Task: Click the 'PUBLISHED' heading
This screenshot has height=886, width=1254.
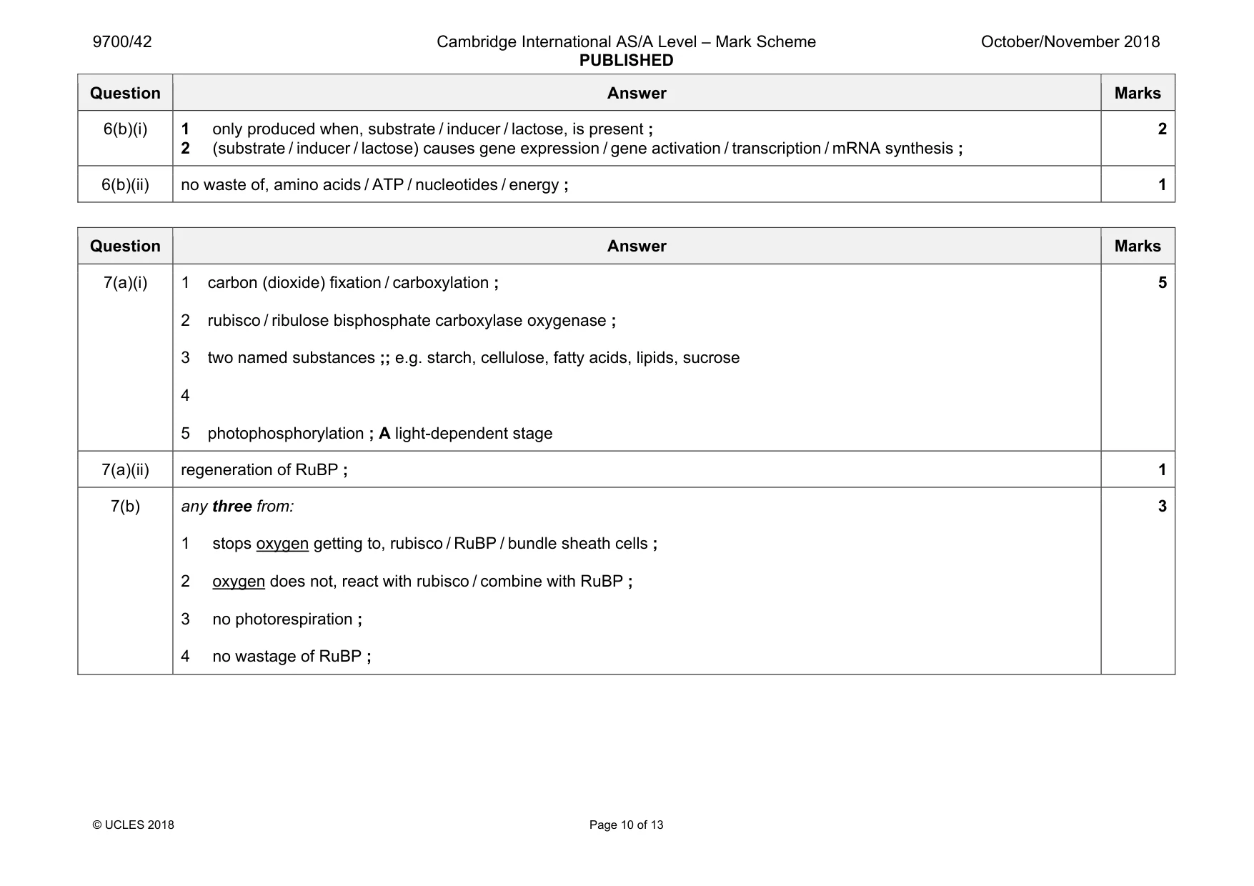Action: pyautogui.click(x=626, y=61)
